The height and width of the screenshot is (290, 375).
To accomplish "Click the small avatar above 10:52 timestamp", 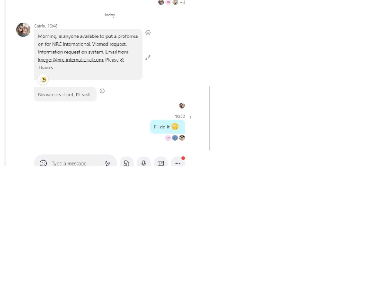I will (x=182, y=106).
